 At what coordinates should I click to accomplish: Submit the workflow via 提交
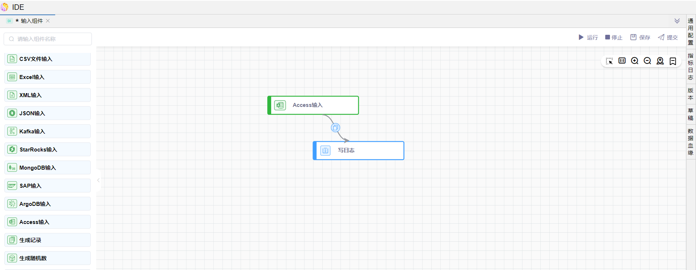click(668, 37)
